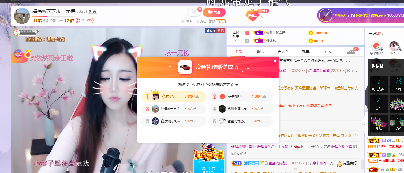Click rank 1 user ヽ夜猫 in popup
The width and height of the screenshot is (404, 173).
coord(174,97)
